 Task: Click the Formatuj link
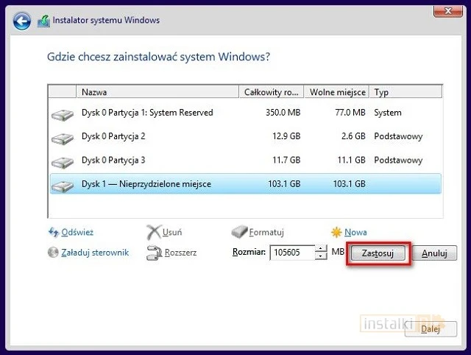(266, 232)
